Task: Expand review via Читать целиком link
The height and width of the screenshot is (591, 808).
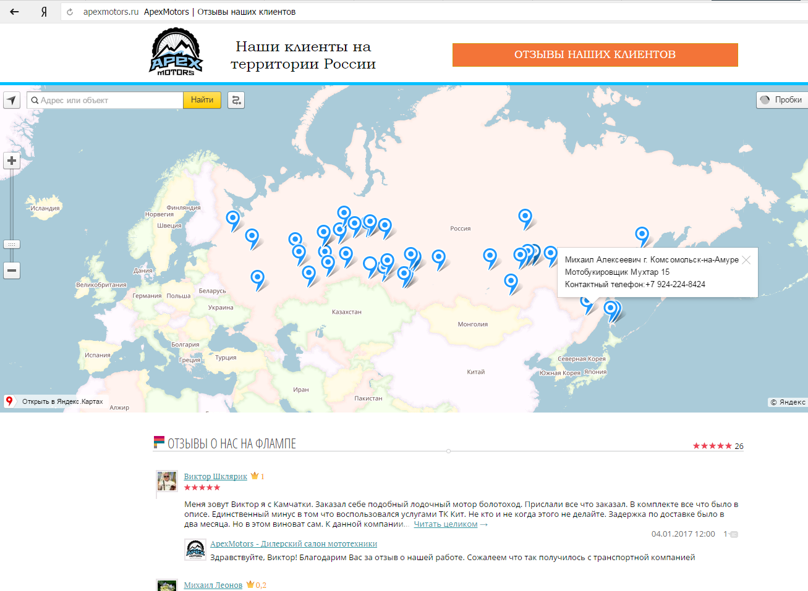Action: [445, 524]
